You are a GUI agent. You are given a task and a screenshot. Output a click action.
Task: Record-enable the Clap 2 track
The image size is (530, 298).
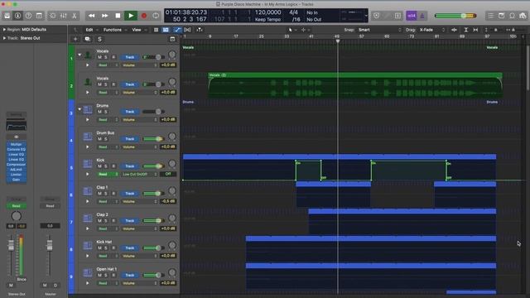[113, 221]
